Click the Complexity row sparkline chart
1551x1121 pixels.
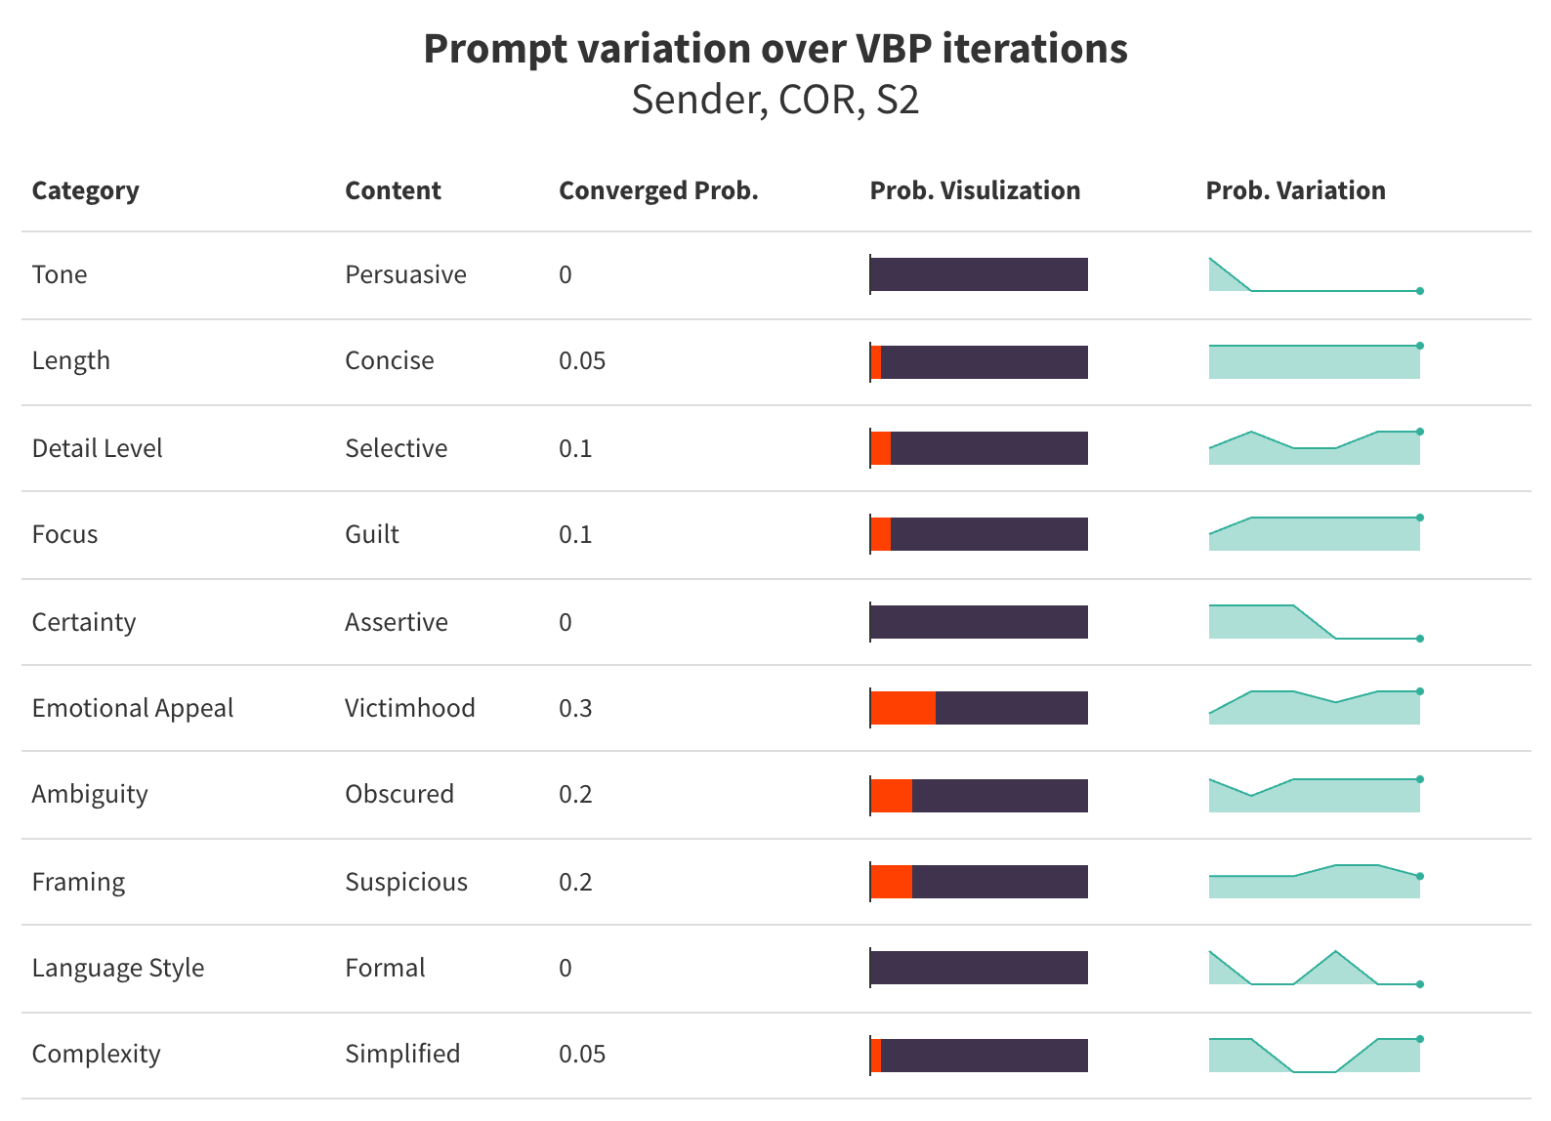(1315, 1055)
